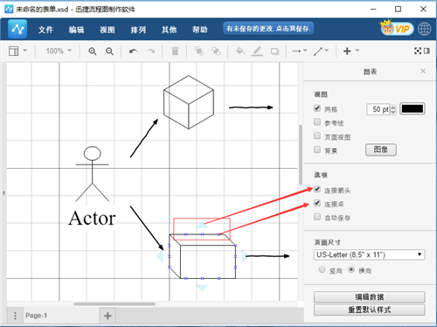Click the 50 pt grid size field
The image size is (437, 327).
tap(378, 109)
